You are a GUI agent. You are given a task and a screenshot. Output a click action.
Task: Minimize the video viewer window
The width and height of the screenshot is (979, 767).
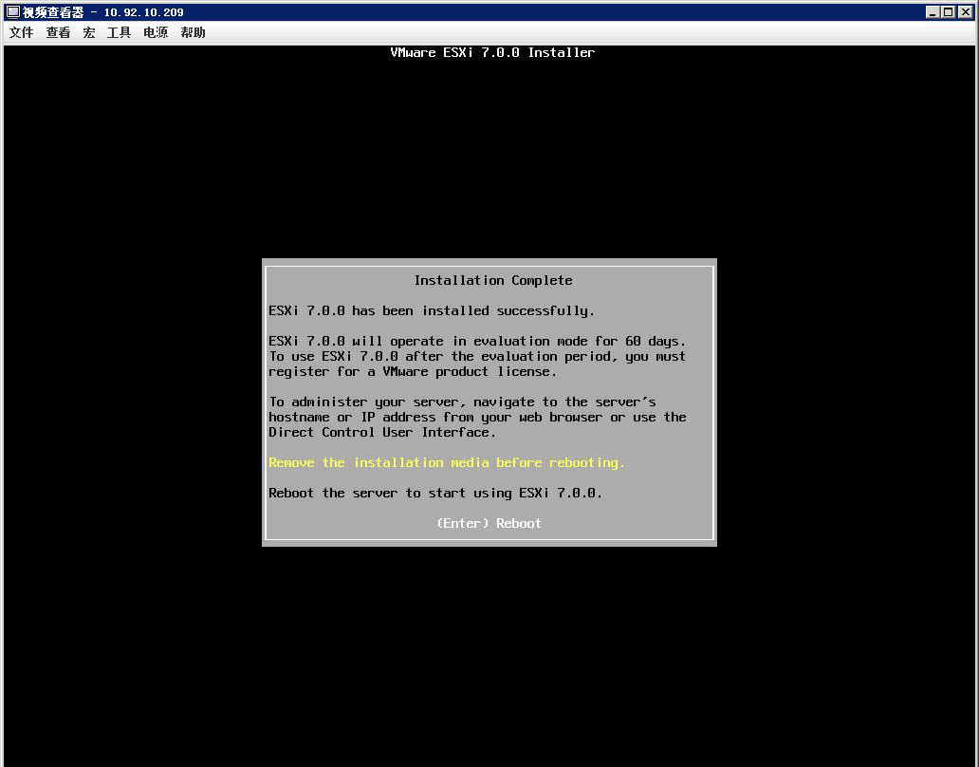(x=933, y=12)
